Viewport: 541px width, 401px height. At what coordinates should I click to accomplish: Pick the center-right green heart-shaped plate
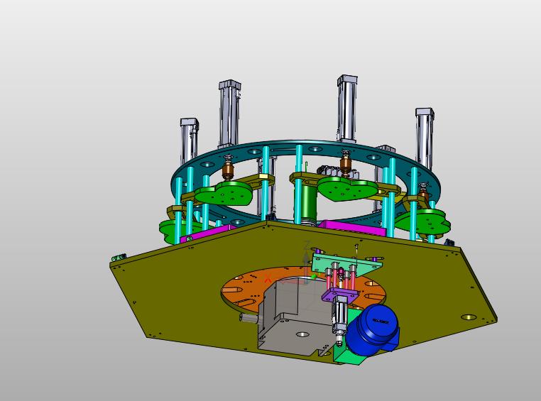347,188
